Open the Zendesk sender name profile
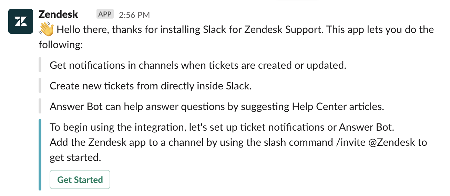 (58, 14)
